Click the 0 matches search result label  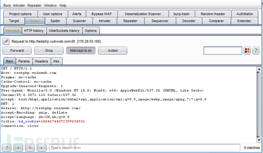252,148
